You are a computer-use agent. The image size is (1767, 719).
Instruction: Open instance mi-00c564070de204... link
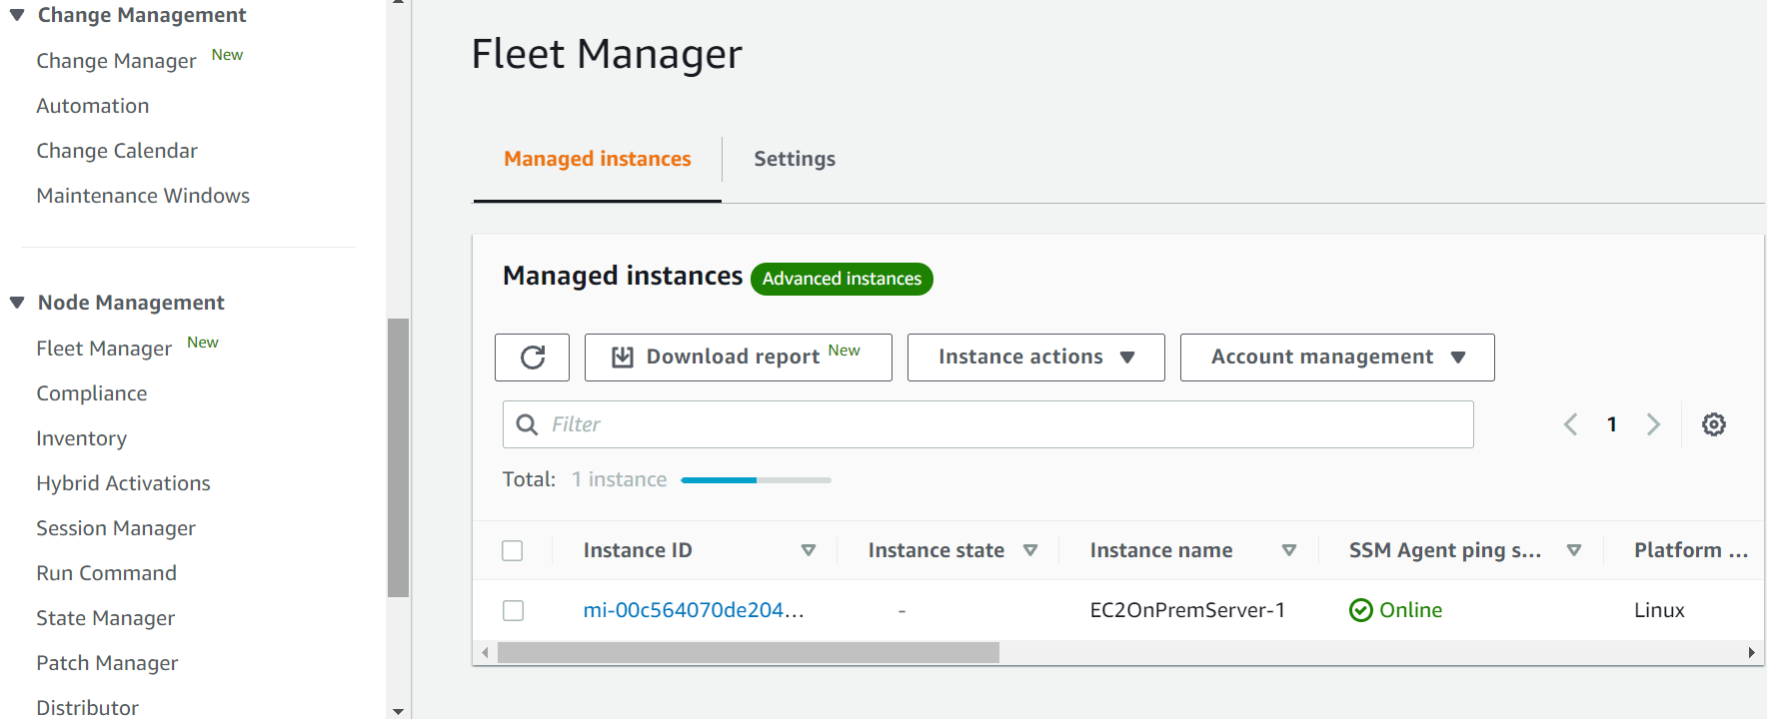coord(694,610)
